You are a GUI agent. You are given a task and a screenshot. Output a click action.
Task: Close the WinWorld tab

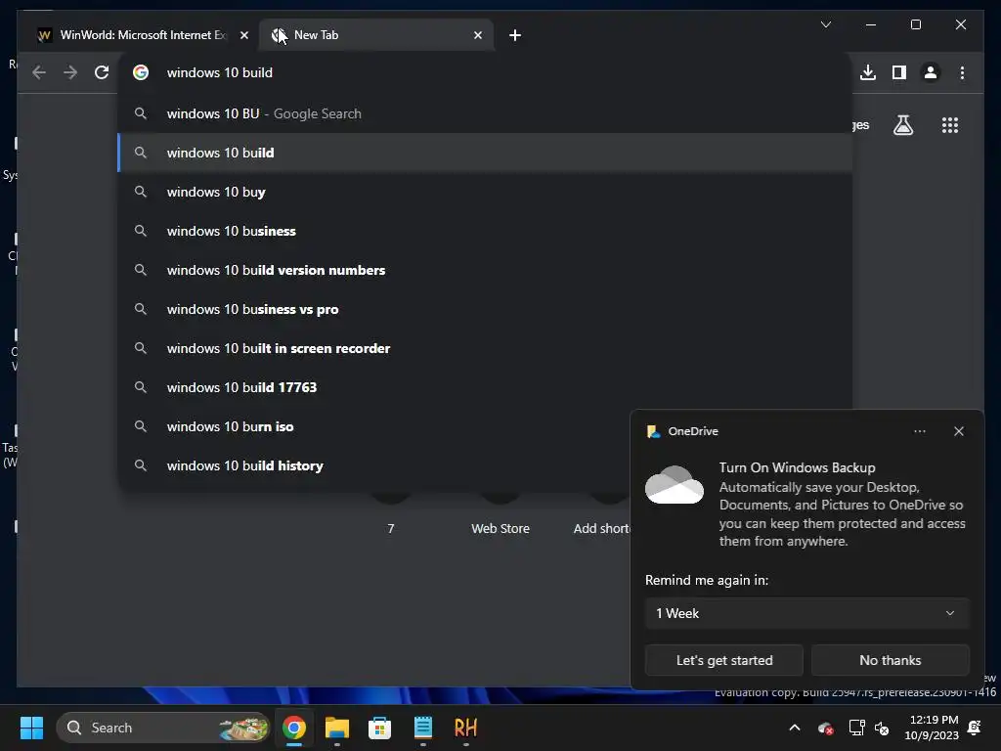243,35
